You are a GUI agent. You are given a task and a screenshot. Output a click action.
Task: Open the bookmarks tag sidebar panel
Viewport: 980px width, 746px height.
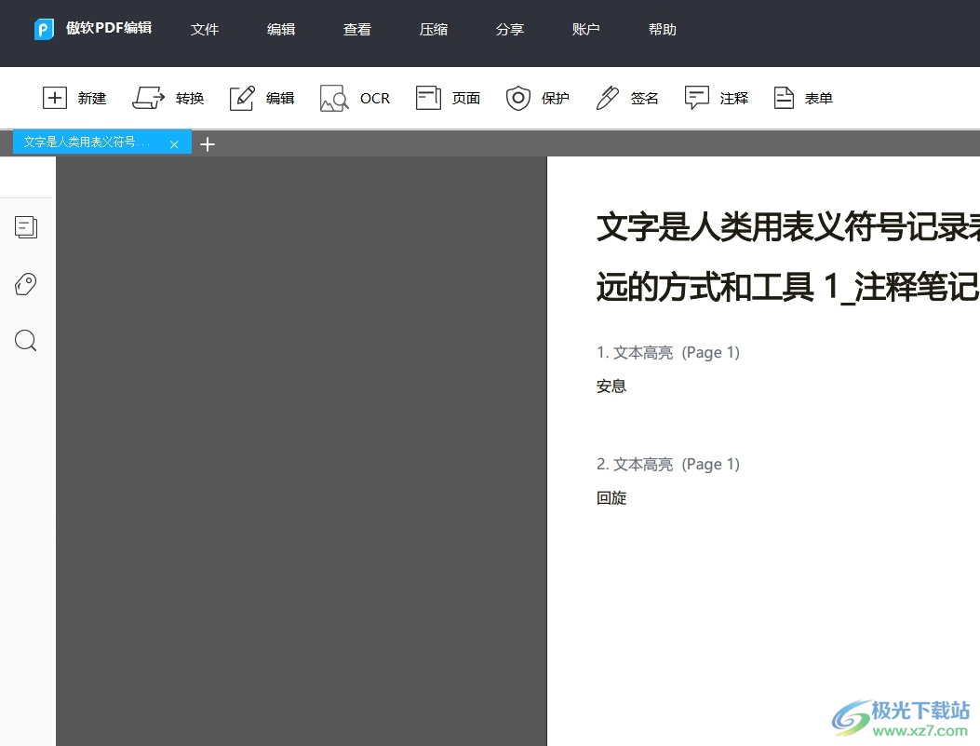tap(26, 284)
